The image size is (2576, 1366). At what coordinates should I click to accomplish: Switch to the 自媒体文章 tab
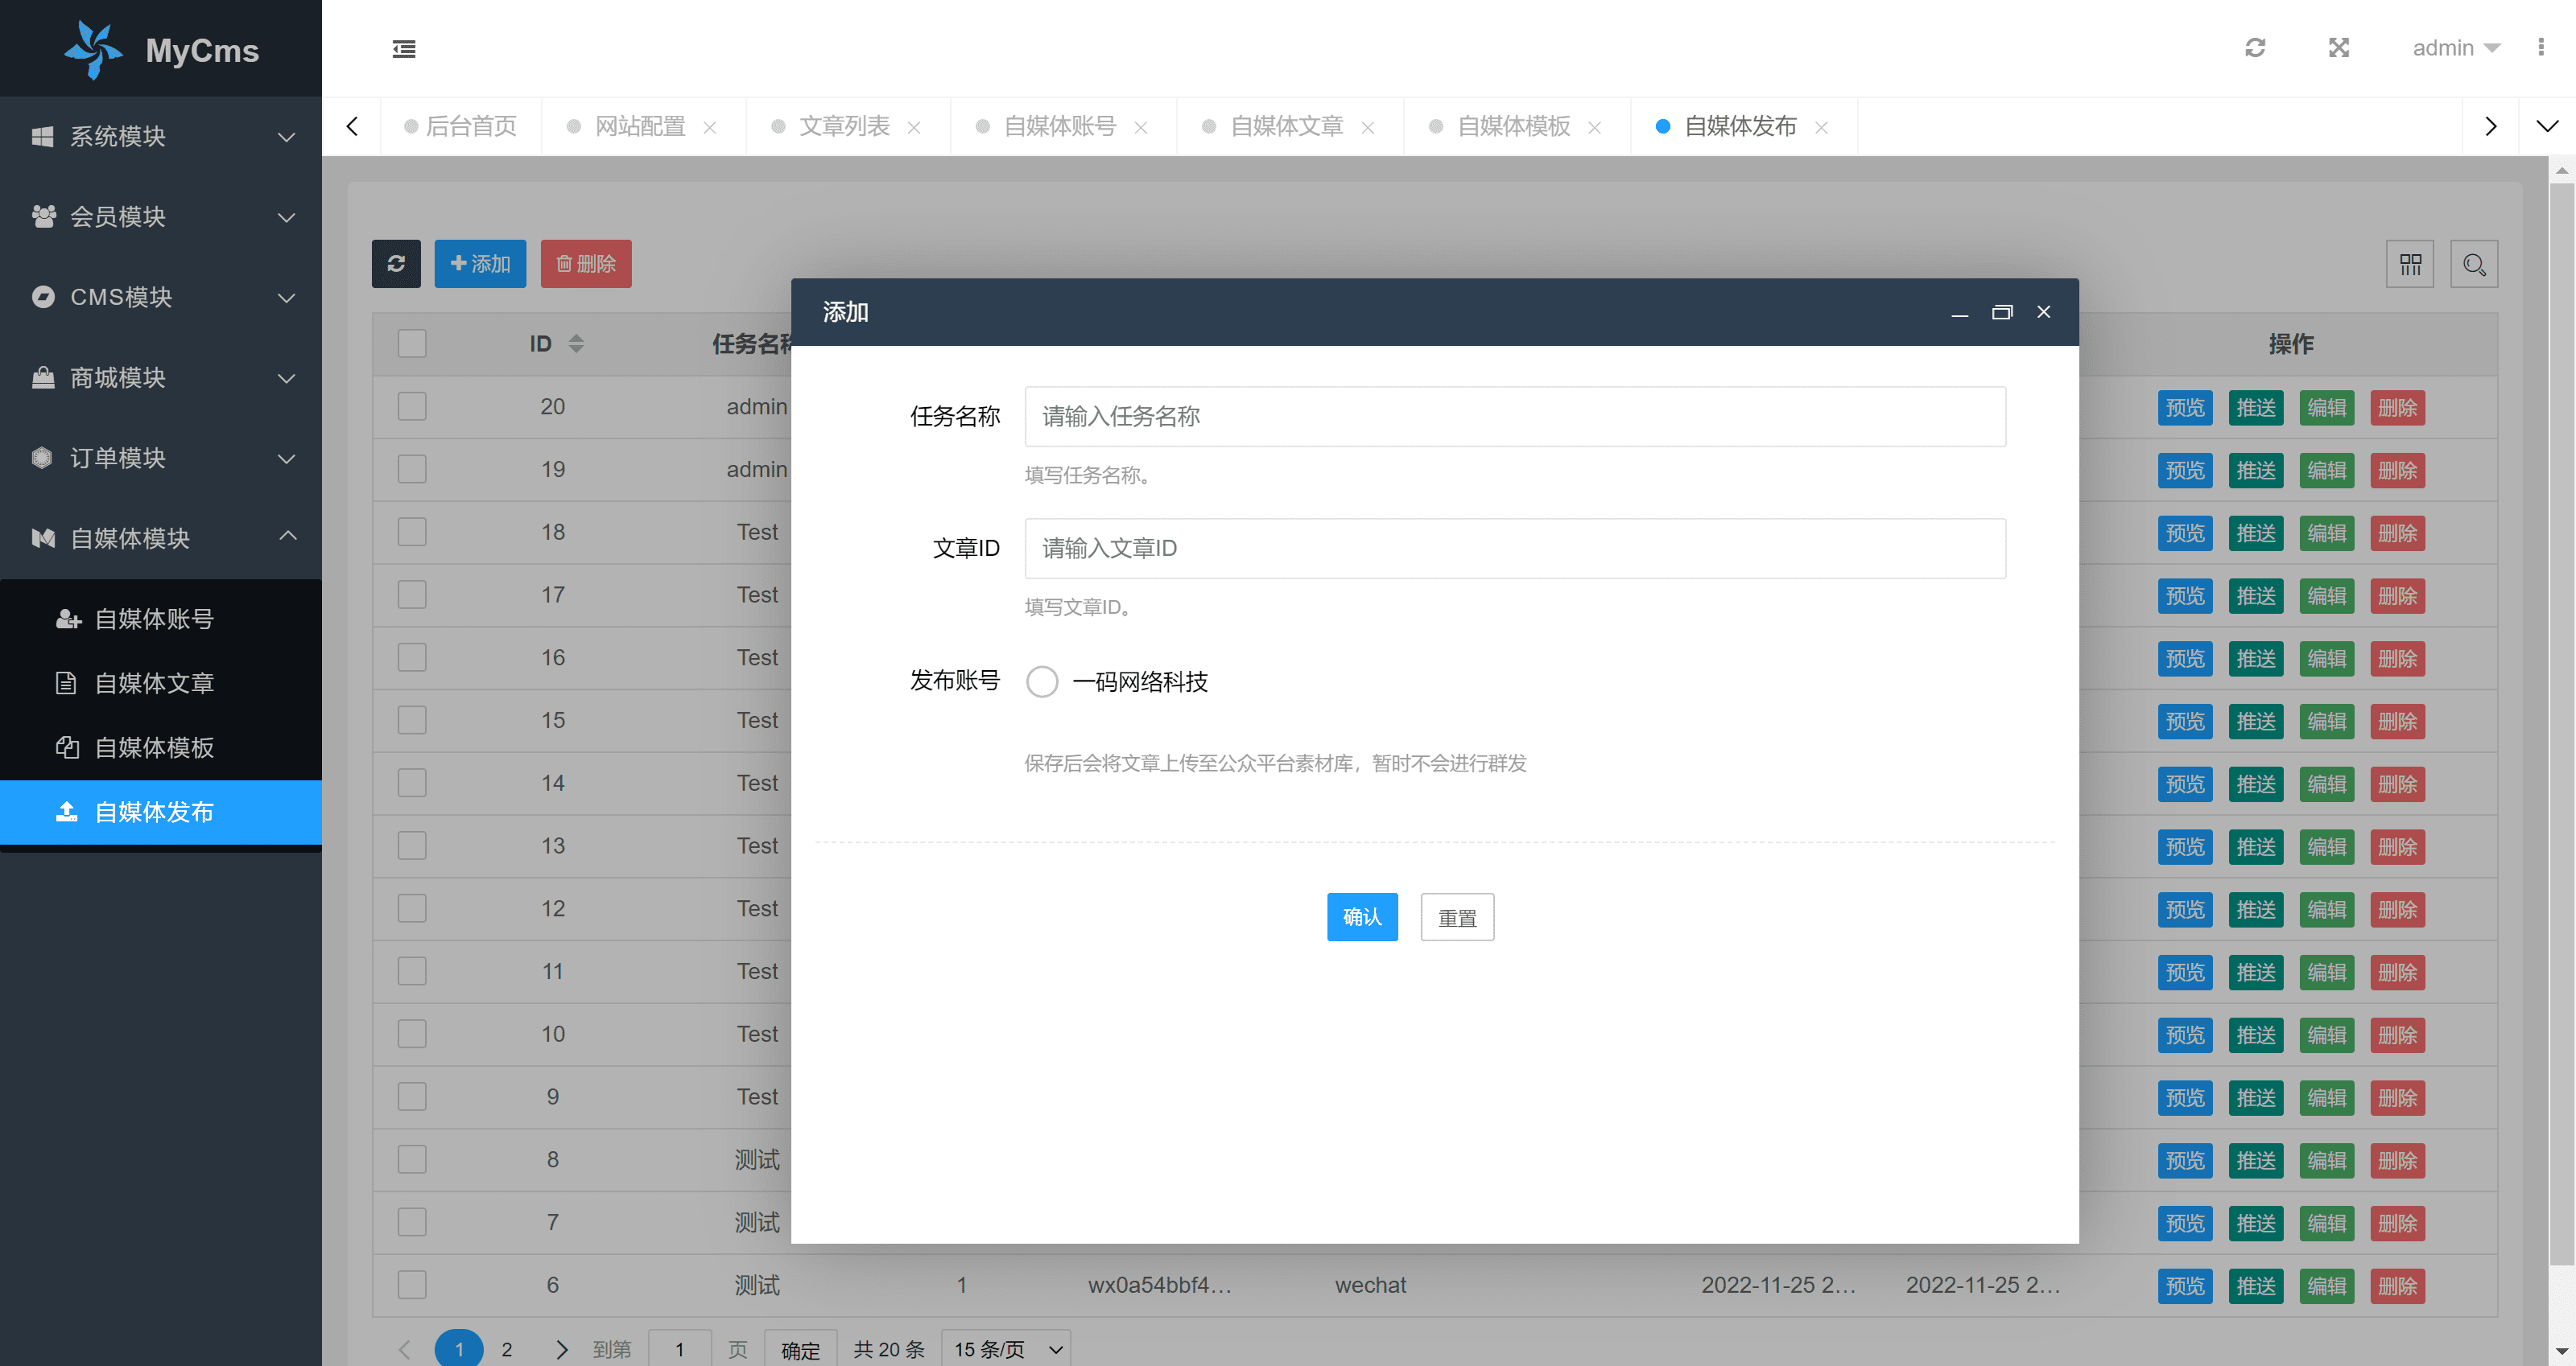point(1286,126)
